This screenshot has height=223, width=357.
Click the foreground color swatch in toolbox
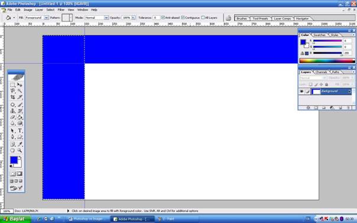(14, 160)
